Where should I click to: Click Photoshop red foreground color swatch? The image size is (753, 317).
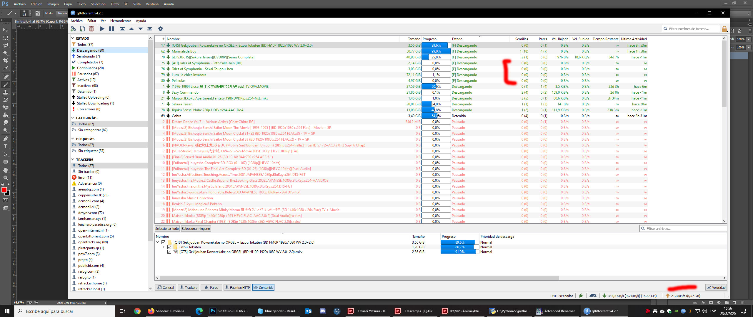pyautogui.click(x=4, y=190)
